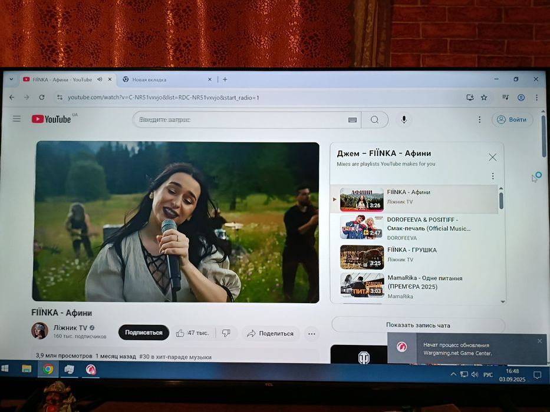Open Windows Start menu
550x412 pixels.
(5, 368)
